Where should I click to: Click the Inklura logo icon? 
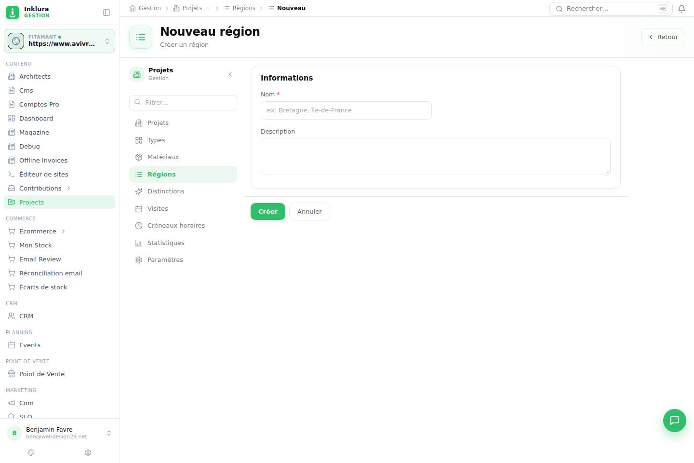tap(13, 12)
